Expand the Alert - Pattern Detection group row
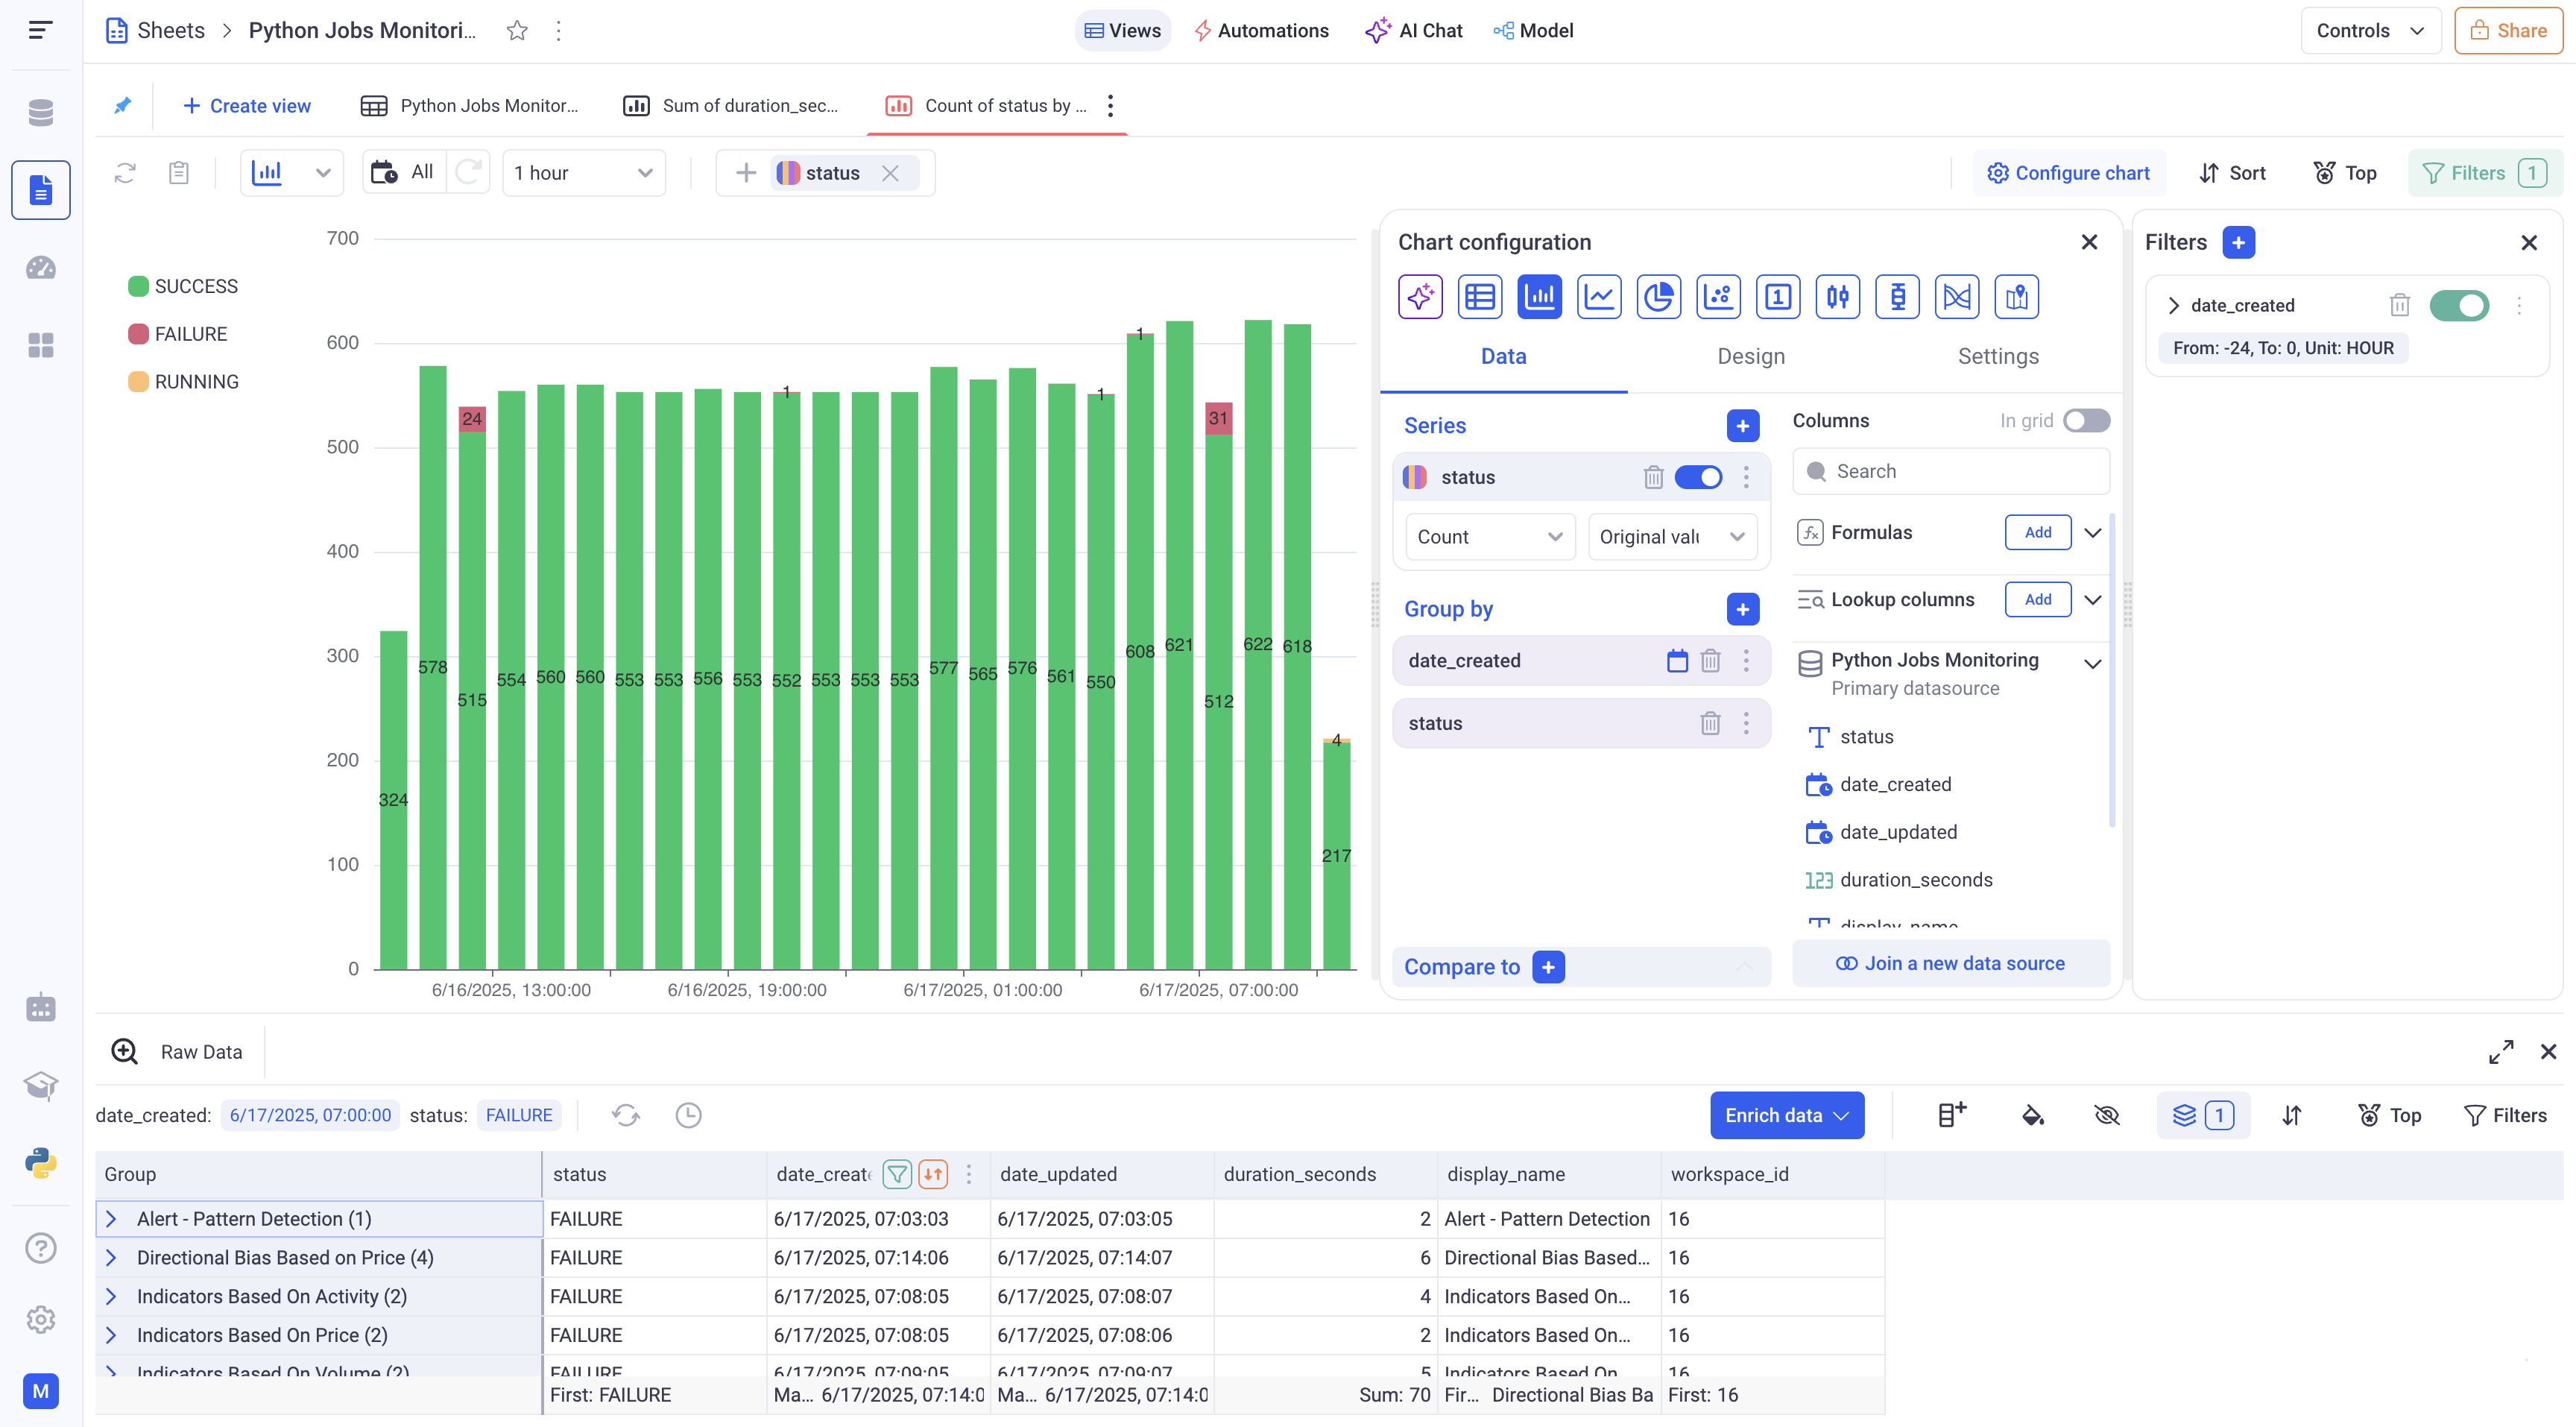 (112, 1219)
